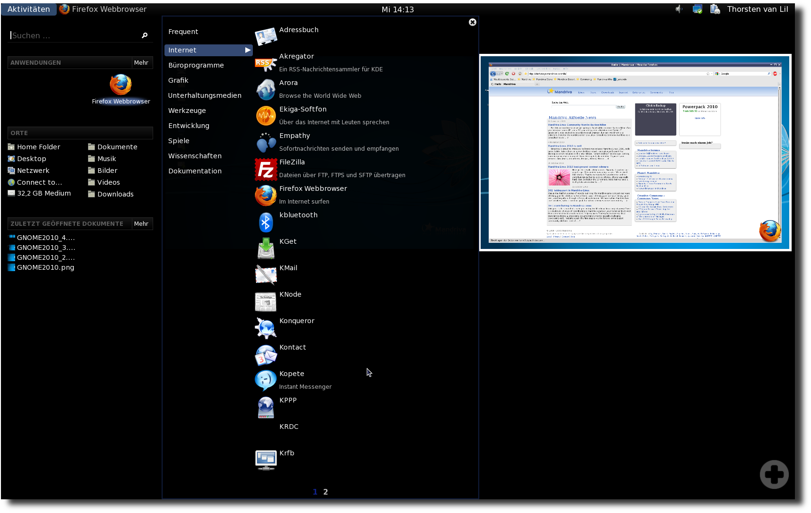Screen dimensions: 811x513
Task: Go to page 2 of applications
Action: [326, 492]
